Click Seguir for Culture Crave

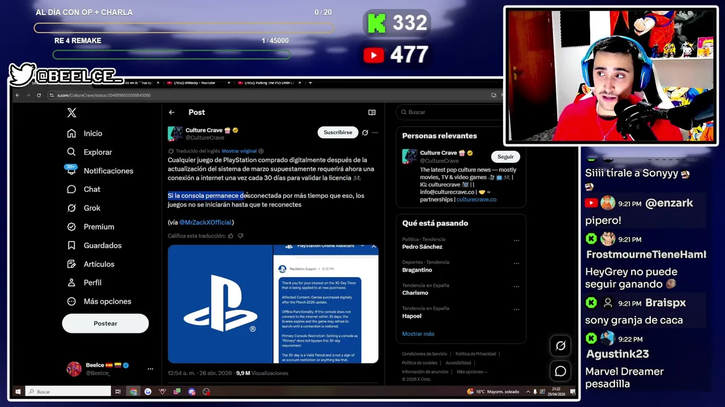505,157
